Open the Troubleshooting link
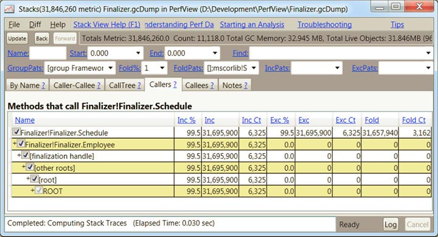The height and width of the screenshot is (237, 438). (325, 25)
